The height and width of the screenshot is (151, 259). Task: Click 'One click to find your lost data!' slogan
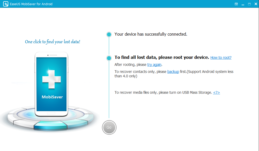tap(52, 42)
